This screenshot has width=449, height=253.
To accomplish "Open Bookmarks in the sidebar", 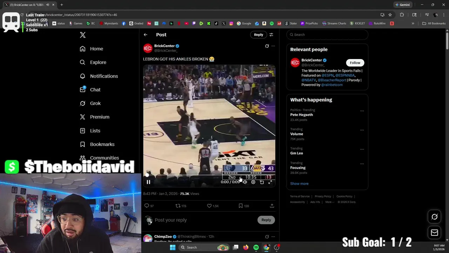I will [97, 144].
